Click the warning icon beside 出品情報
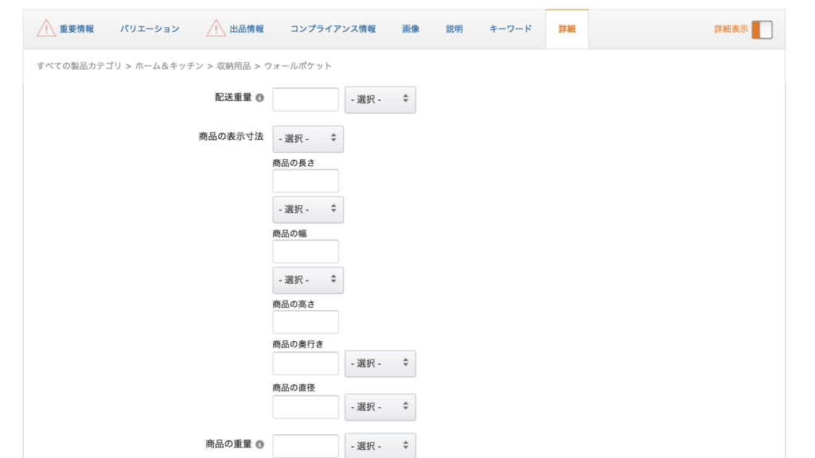 click(216, 29)
